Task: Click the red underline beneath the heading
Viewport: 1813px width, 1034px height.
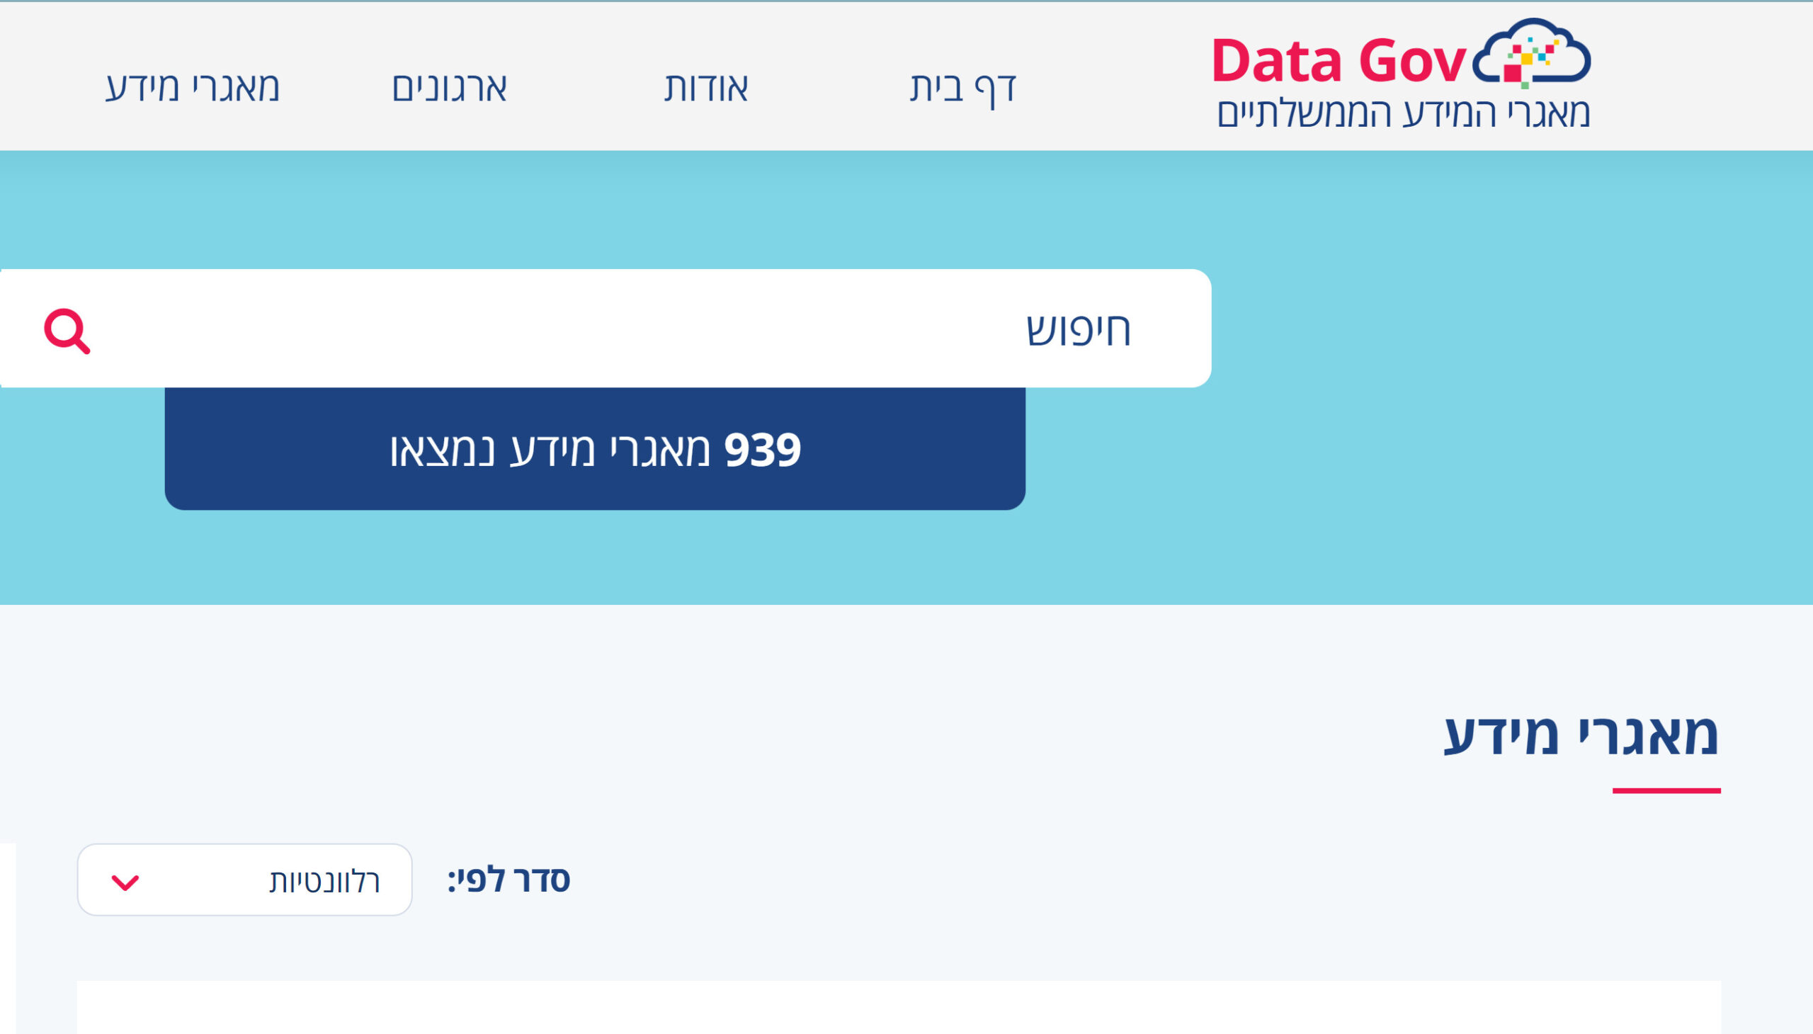Action: pos(1666,790)
